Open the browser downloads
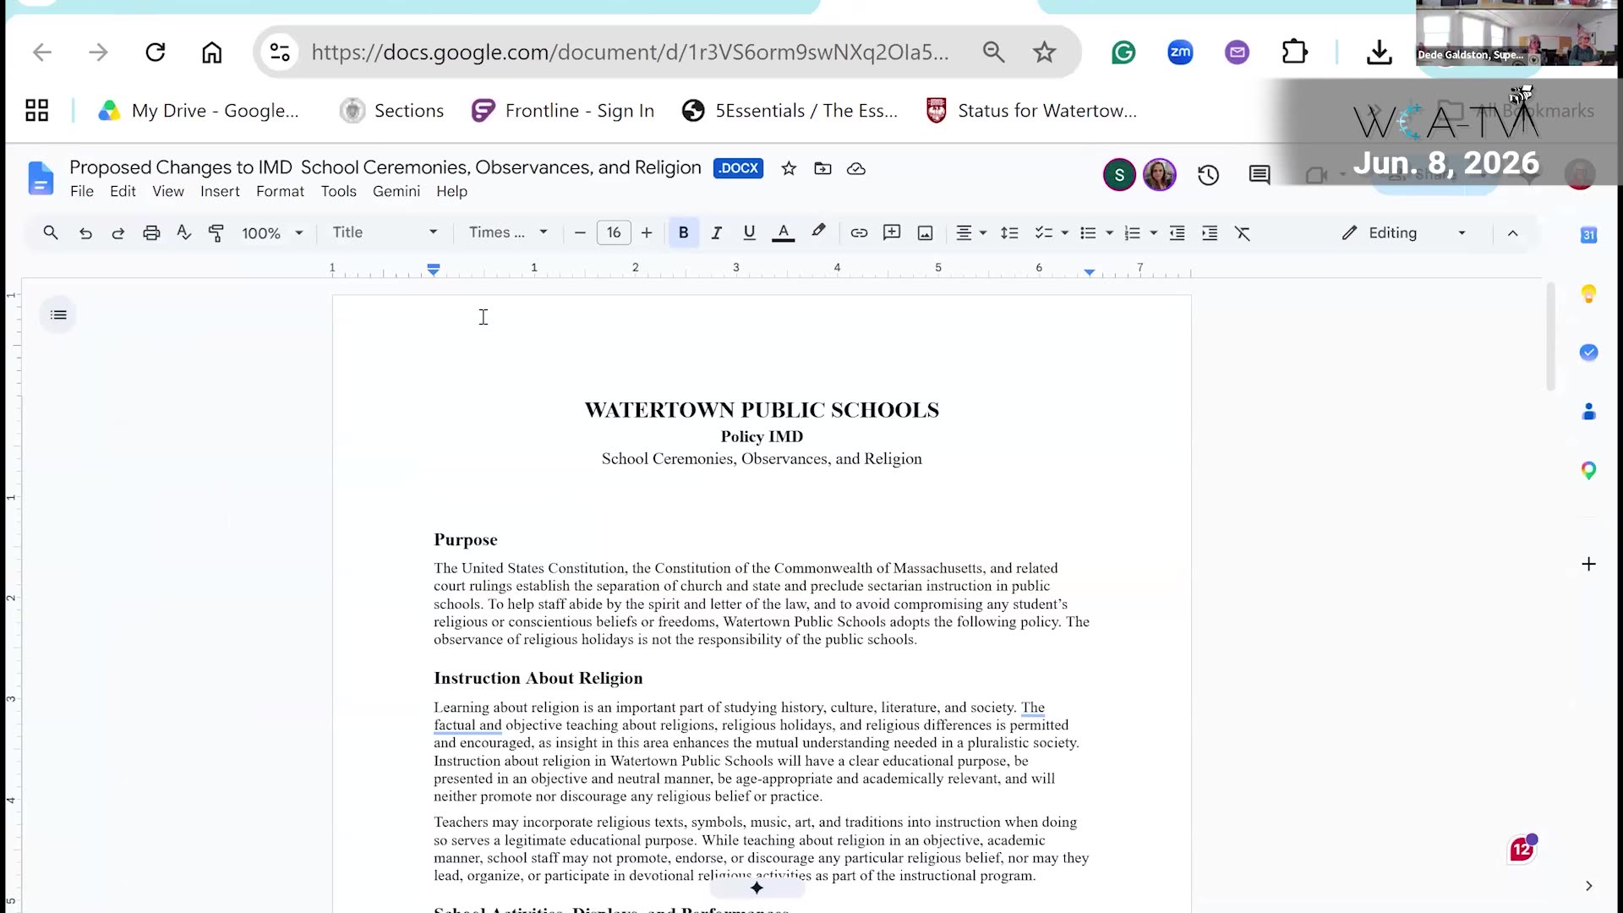This screenshot has width=1623, height=913. coord(1380,52)
